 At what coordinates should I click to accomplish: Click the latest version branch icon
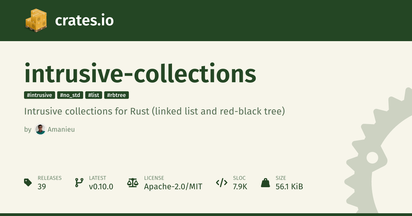[79, 182]
